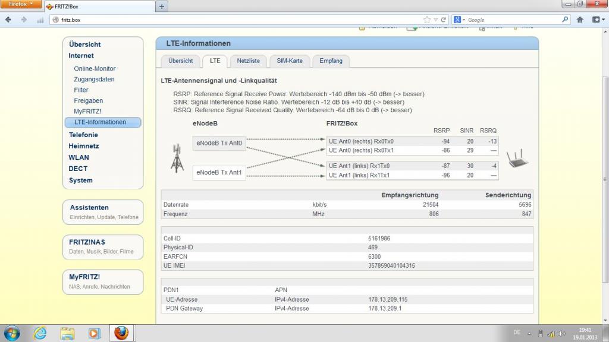Image resolution: width=609 pixels, height=342 pixels.
Task: Open the Assistenten panel
Action: (x=103, y=212)
